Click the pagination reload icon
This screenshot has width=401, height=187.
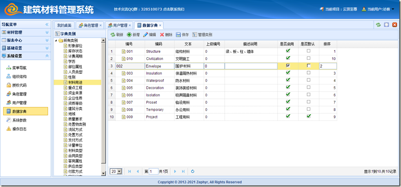click(193, 172)
